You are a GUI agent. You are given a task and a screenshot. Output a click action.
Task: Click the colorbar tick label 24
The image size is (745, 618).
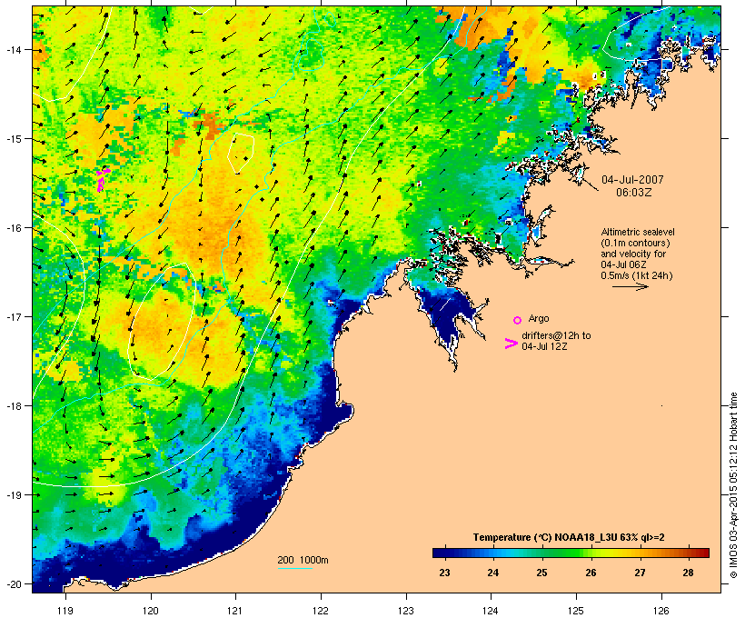(x=493, y=573)
